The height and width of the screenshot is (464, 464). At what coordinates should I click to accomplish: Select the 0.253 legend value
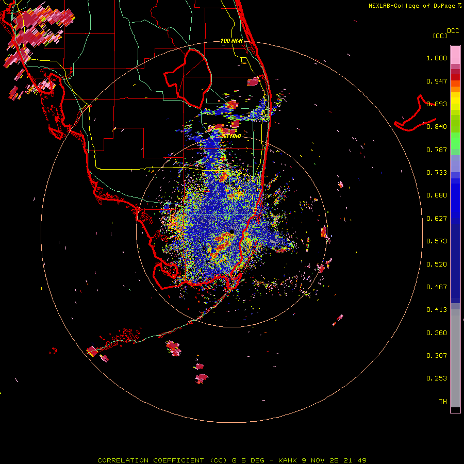click(437, 378)
